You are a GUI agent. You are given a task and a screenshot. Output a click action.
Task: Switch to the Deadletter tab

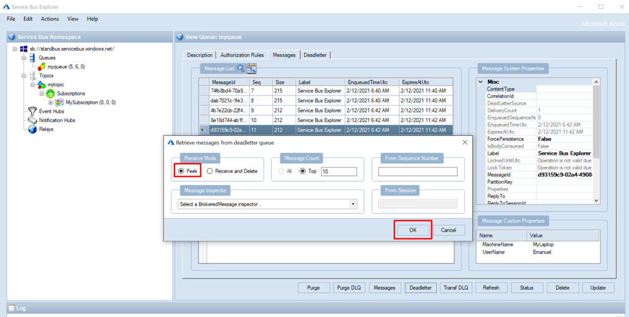coord(315,55)
